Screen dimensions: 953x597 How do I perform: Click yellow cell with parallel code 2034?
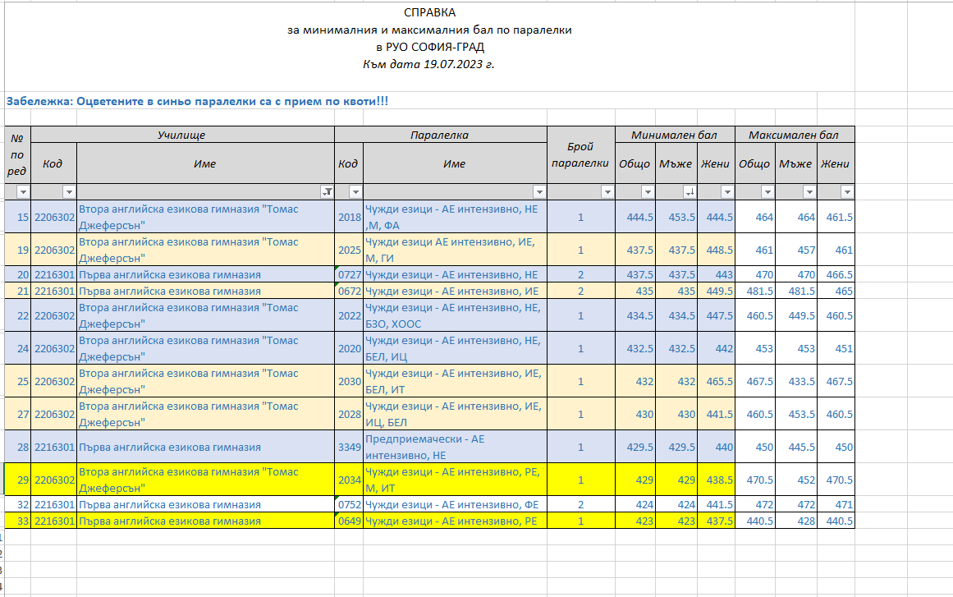(348, 480)
